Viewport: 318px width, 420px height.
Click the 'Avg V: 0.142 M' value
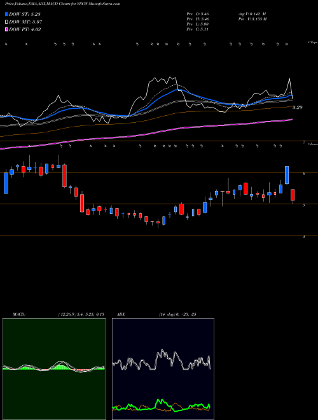pyautogui.click(x=252, y=14)
